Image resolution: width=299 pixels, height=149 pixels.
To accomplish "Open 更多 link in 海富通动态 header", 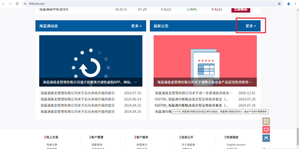I will pos(136,26).
